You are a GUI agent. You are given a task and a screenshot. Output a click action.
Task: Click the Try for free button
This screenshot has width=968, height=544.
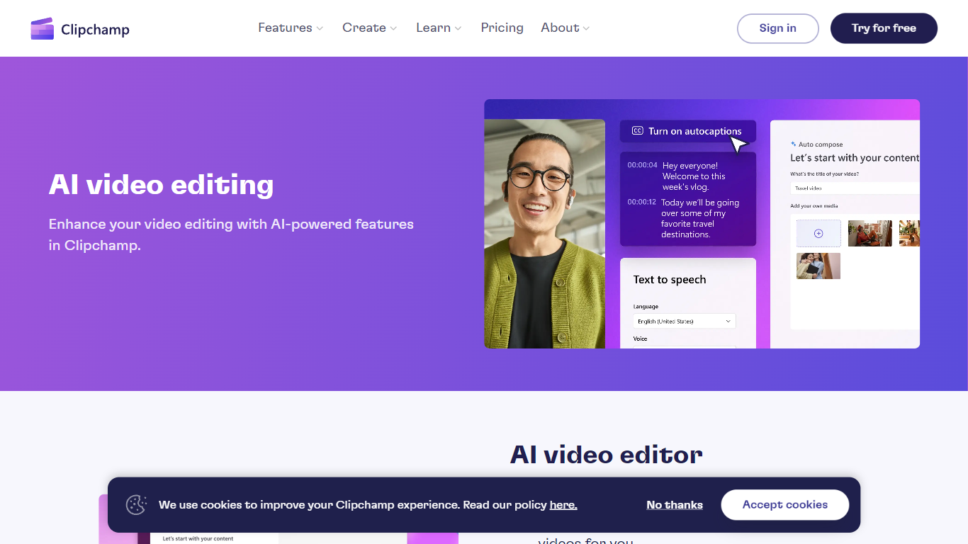tap(884, 28)
